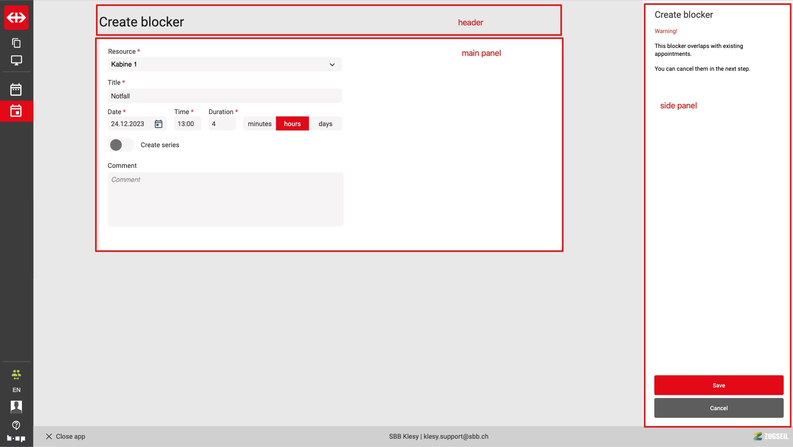The height and width of the screenshot is (447, 793).
Task: Toggle the Create series switch
Action: click(121, 145)
